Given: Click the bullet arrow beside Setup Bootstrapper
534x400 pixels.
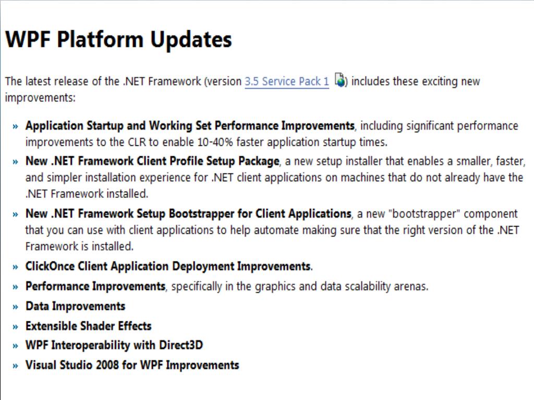Looking at the screenshot, I should tap(15, 215).
